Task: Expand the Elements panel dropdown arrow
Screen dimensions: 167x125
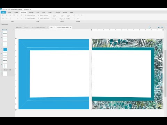Action: pos(13,30)
